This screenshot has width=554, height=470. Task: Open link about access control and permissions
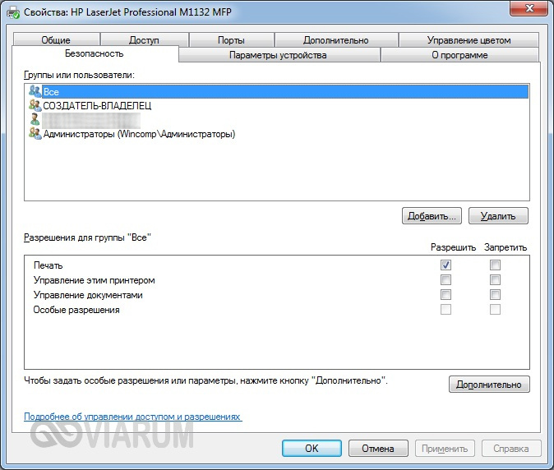[132, 417]
